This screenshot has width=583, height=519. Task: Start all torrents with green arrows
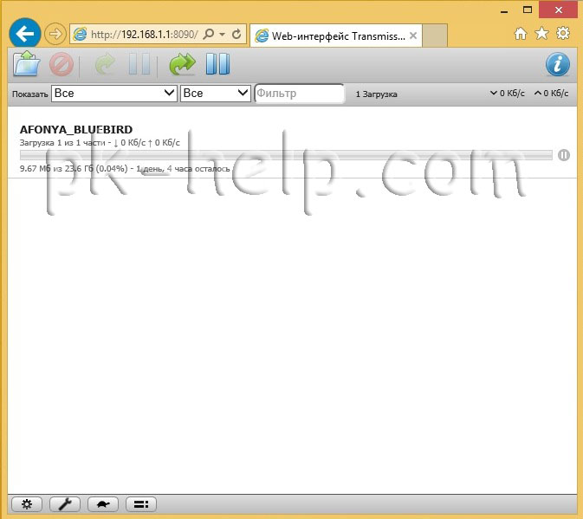182,64
